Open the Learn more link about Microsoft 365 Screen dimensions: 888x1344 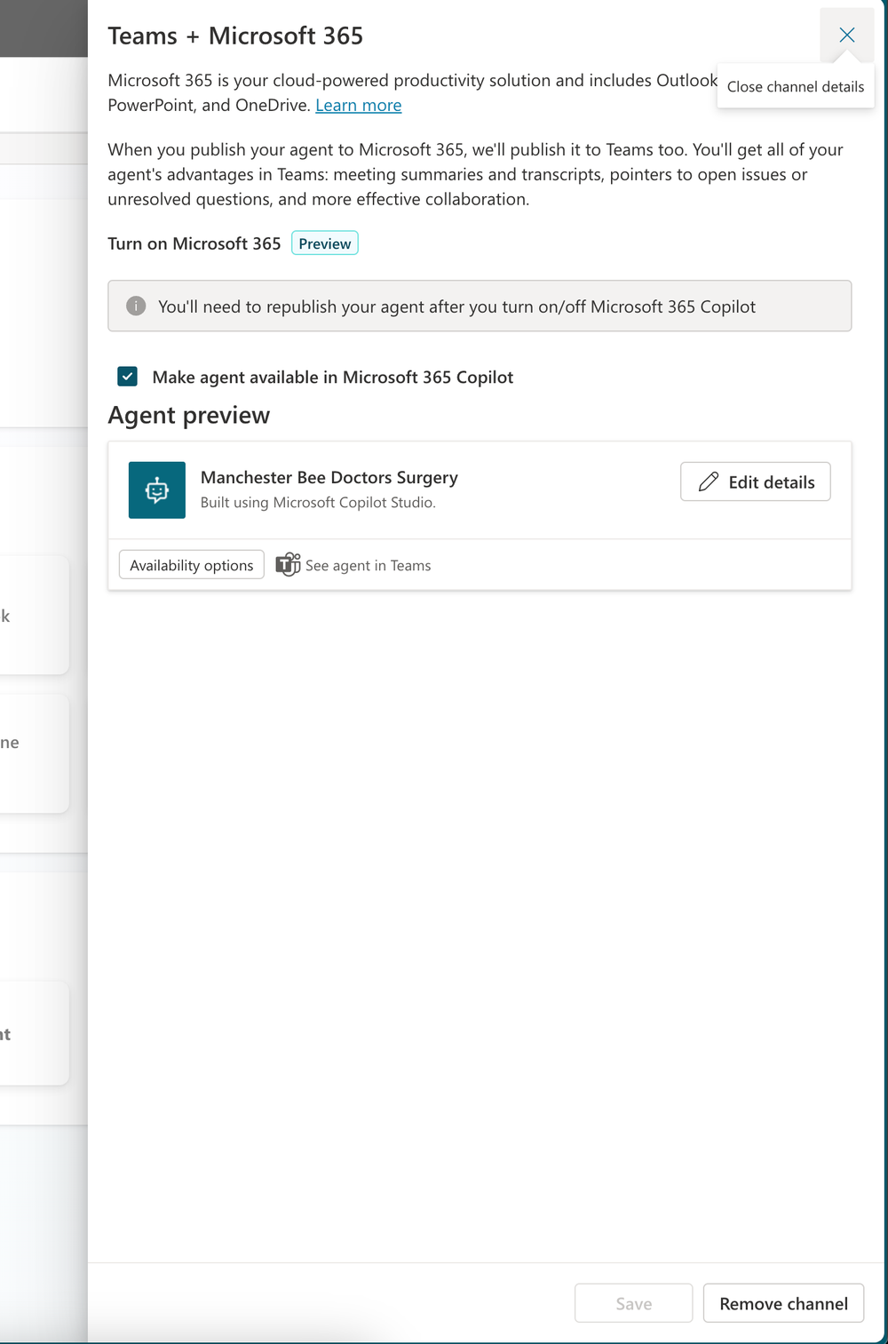[358, 105]
